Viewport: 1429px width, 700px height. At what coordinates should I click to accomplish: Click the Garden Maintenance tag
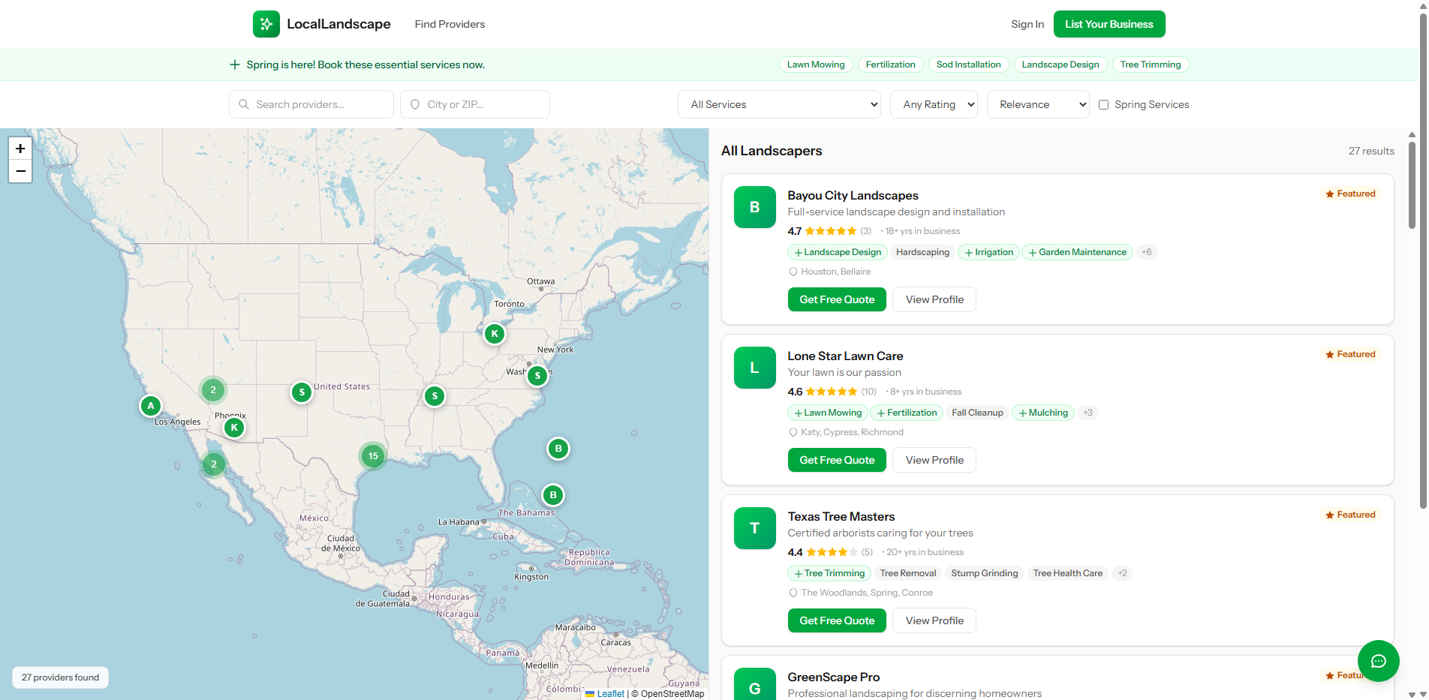click(x=1077, y=252)
